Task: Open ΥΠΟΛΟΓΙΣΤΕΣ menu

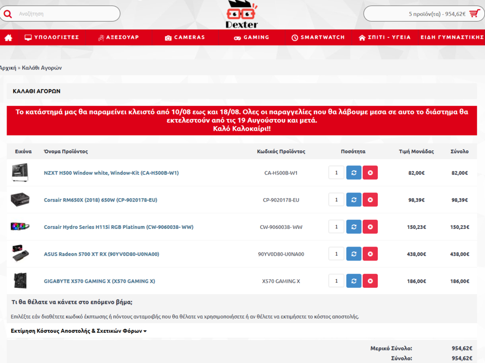Action: tap(52, 37)
